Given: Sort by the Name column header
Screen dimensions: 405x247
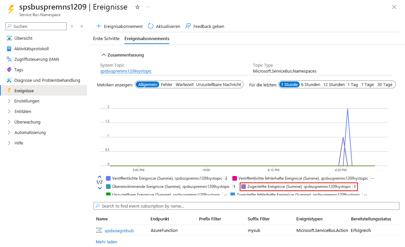Looking at the screenshot, I should point(102,219).
